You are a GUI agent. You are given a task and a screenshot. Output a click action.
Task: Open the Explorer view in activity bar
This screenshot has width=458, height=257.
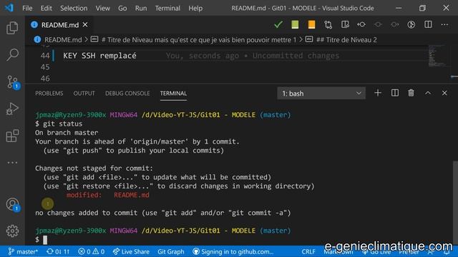(x=12, y=28)
